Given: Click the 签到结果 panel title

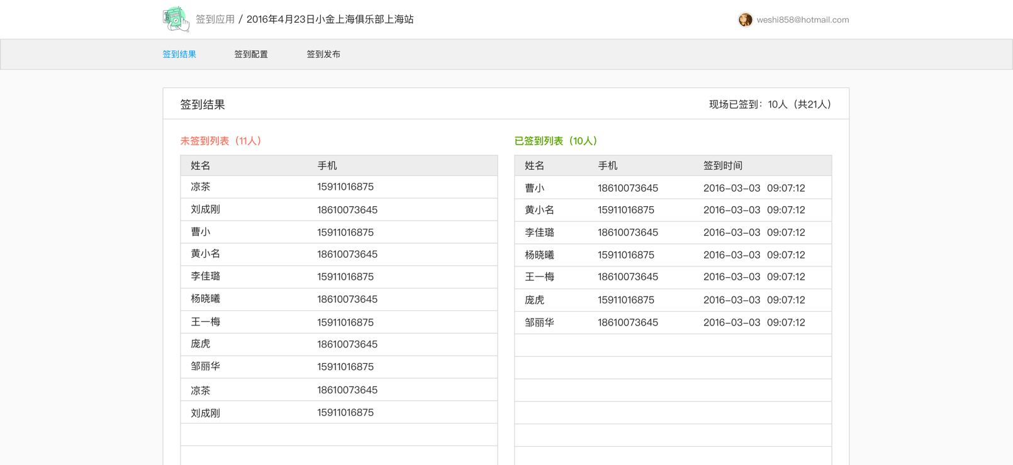Looking at the screenshot, I should coord(203,105).
